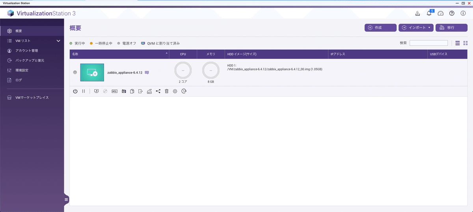
Task: Click the 概要 page heading
Action: tap(75, 28)
